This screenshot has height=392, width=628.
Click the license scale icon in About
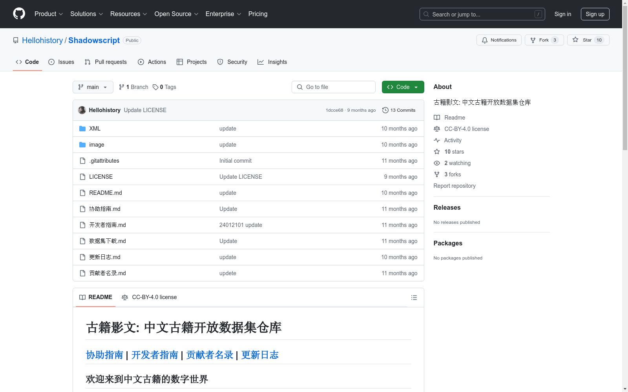437,129
